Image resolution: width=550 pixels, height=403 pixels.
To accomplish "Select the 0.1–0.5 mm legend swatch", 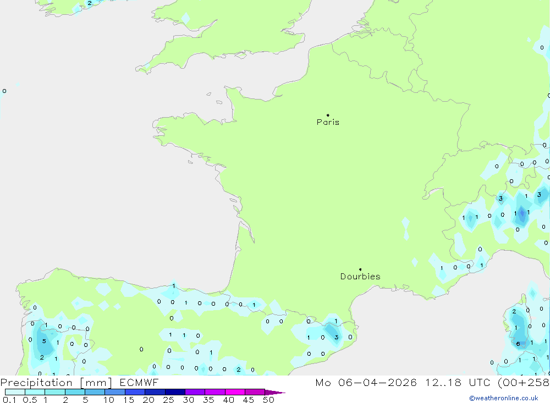I will click(x=15, y=392).
